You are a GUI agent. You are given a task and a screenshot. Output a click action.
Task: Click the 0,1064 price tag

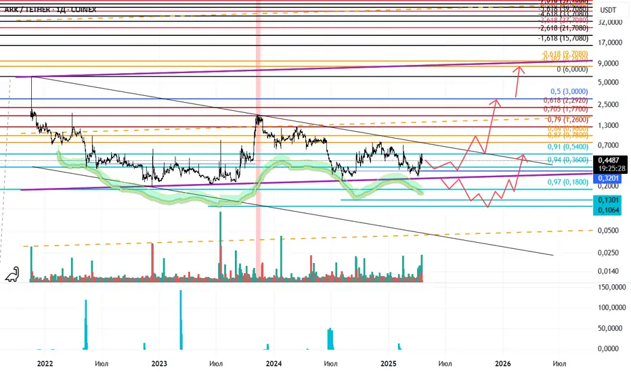click(x=607, y=210)
